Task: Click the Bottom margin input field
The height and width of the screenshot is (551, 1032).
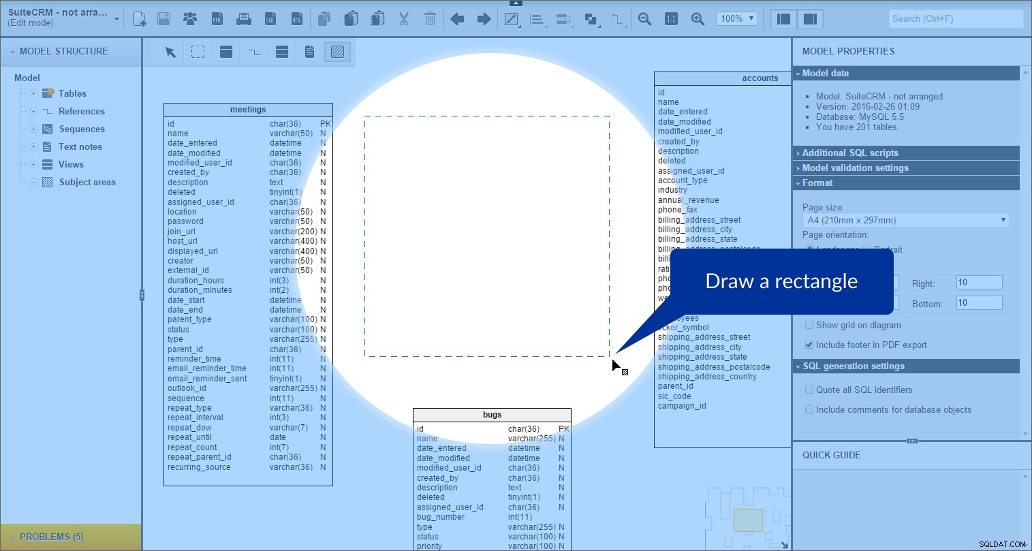Action: (x=979, y=303)
